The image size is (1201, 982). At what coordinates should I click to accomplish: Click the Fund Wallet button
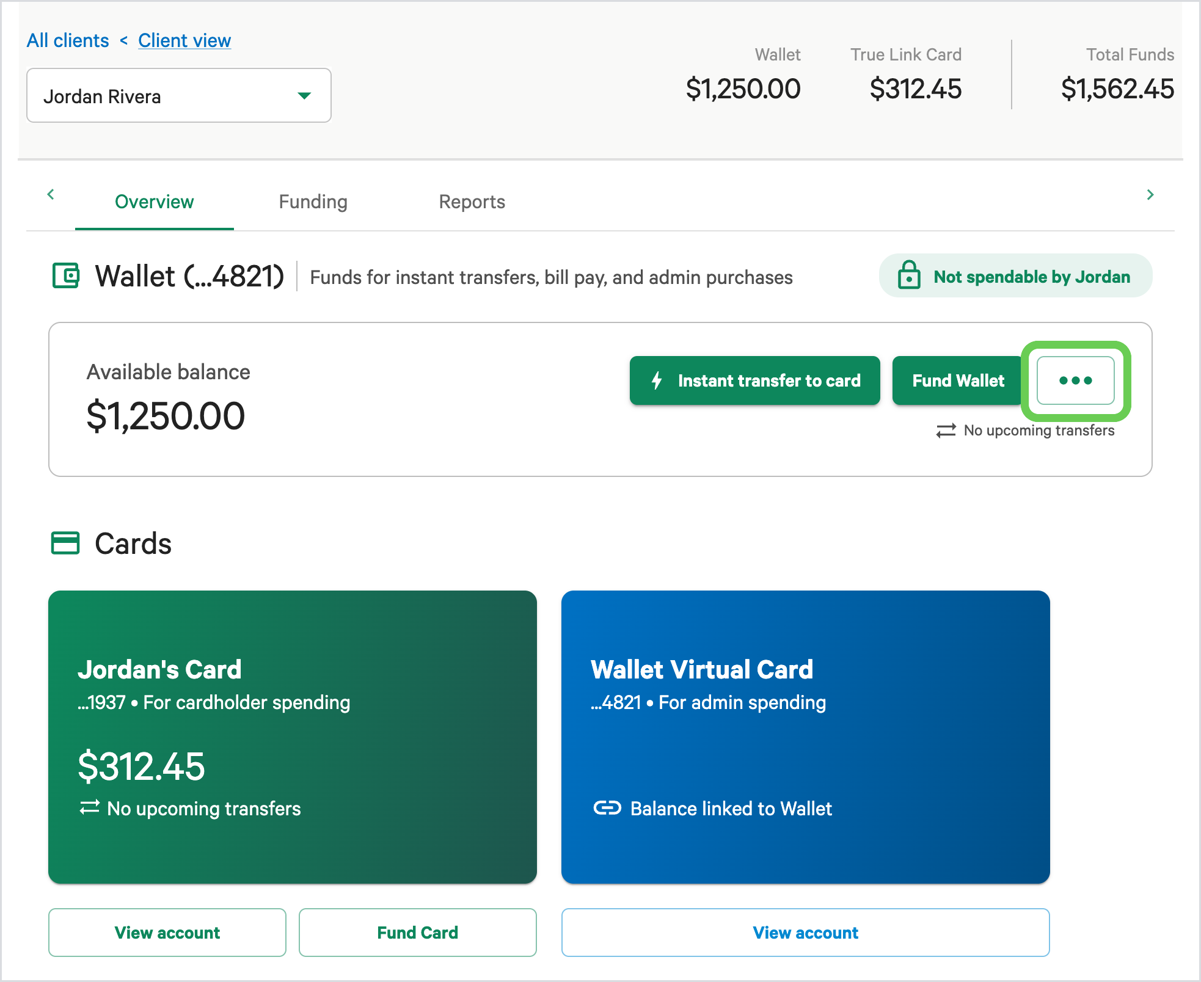tap(958, 380)
